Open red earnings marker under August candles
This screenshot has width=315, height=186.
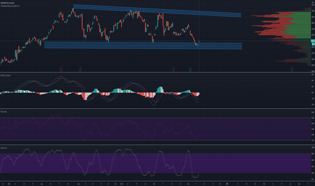pos(61,70)
